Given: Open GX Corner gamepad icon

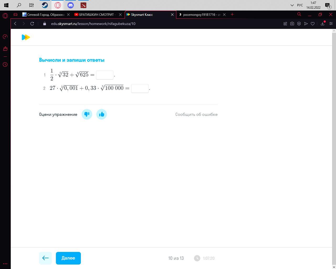Looking at the screenshot, I should 15,14.
